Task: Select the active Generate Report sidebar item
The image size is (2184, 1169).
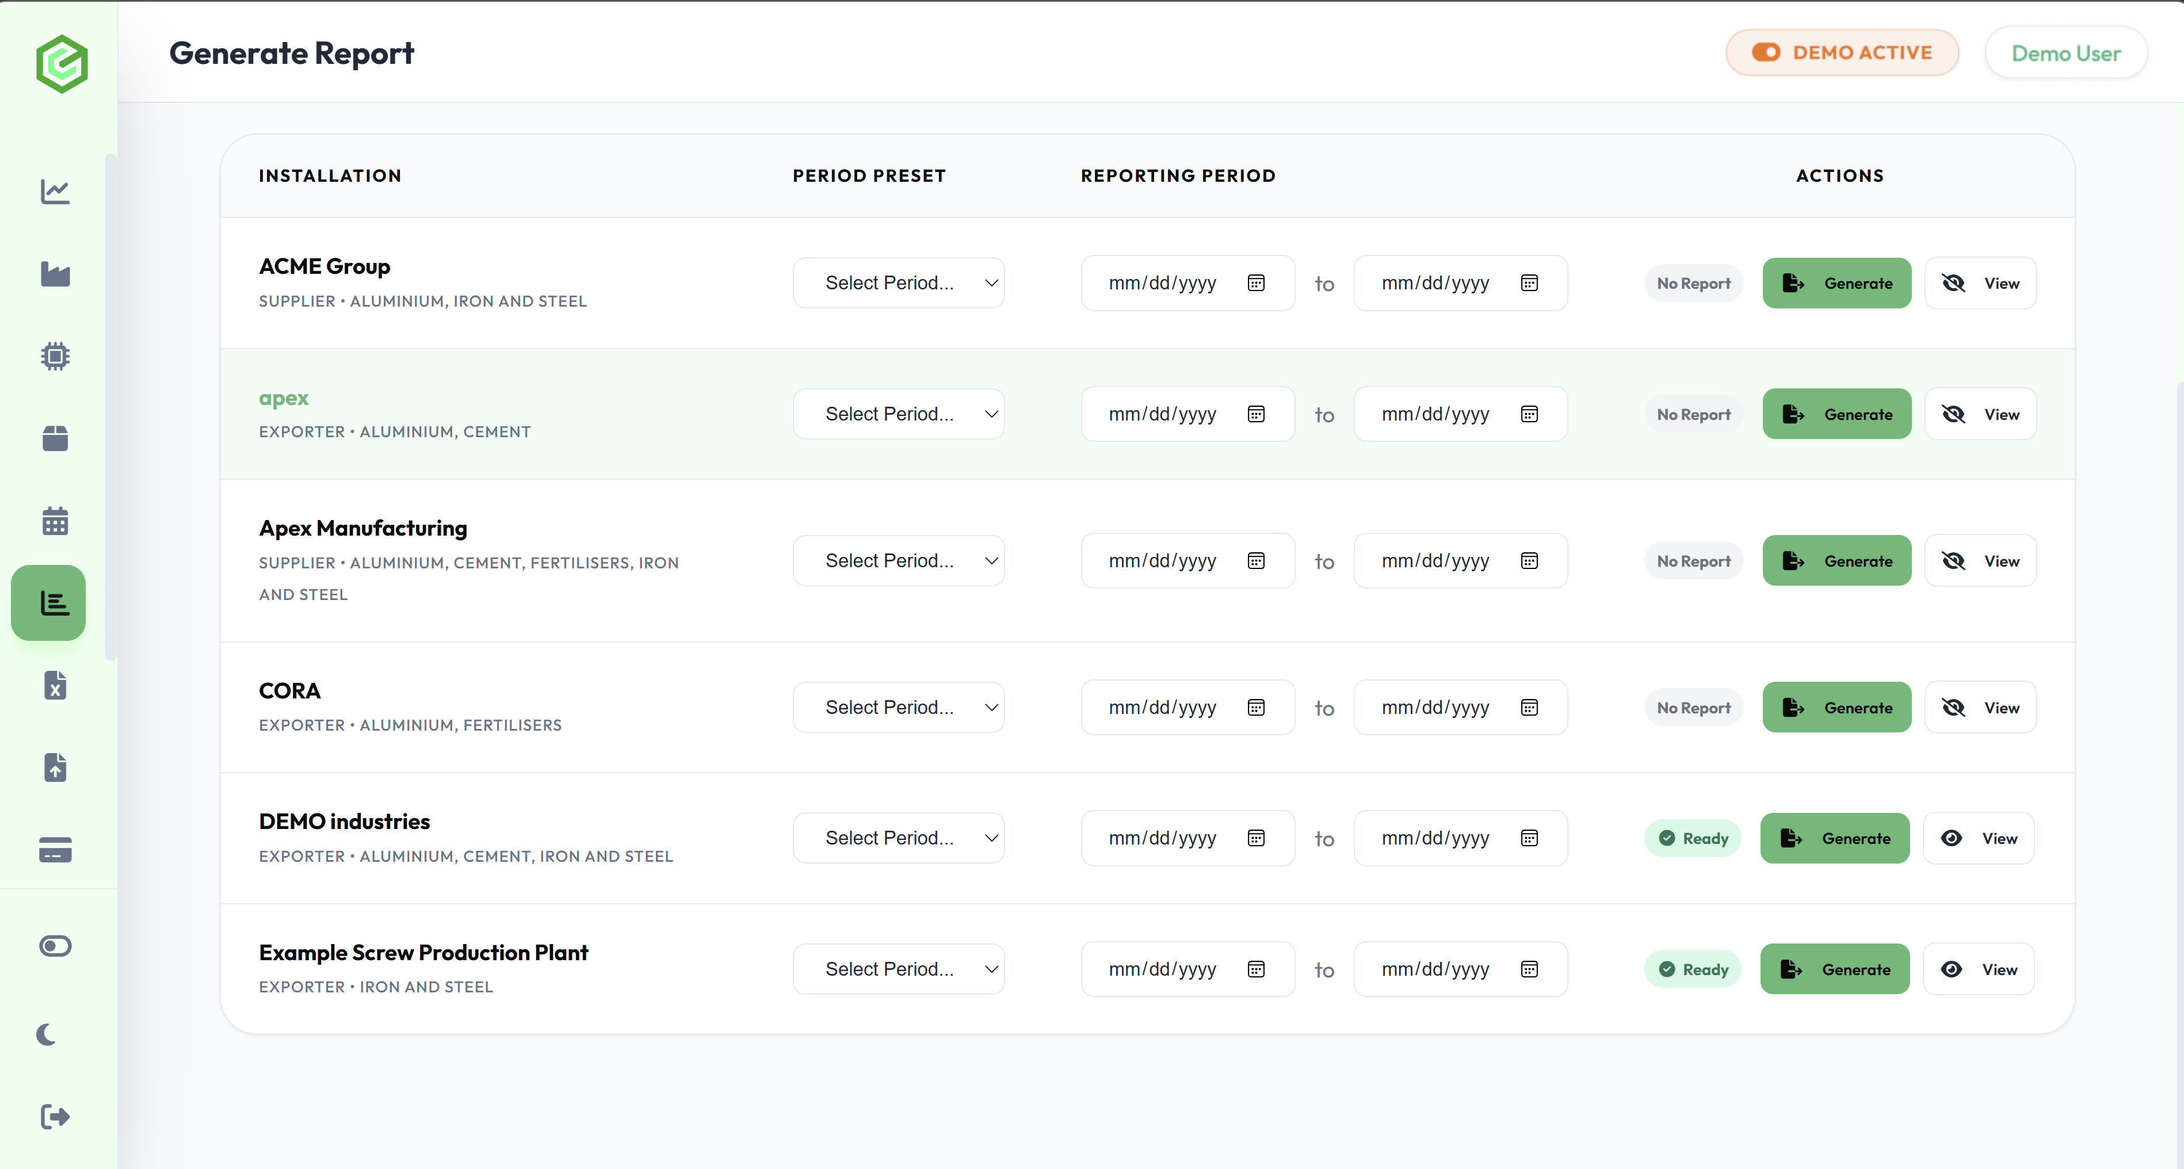Action: [48, 603]
